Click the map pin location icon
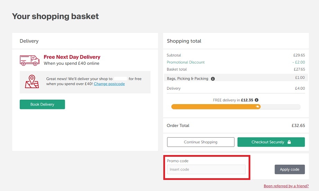Viewport: 319px width, 191px height. tap(32, 81)
